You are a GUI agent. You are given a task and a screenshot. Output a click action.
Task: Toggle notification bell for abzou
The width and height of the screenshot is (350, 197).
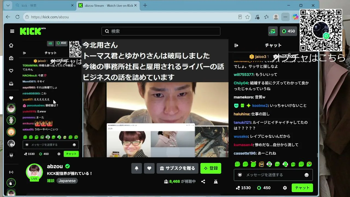(136, 168)
